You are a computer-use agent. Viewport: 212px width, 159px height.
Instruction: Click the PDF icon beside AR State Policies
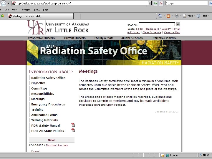point(73,130)
